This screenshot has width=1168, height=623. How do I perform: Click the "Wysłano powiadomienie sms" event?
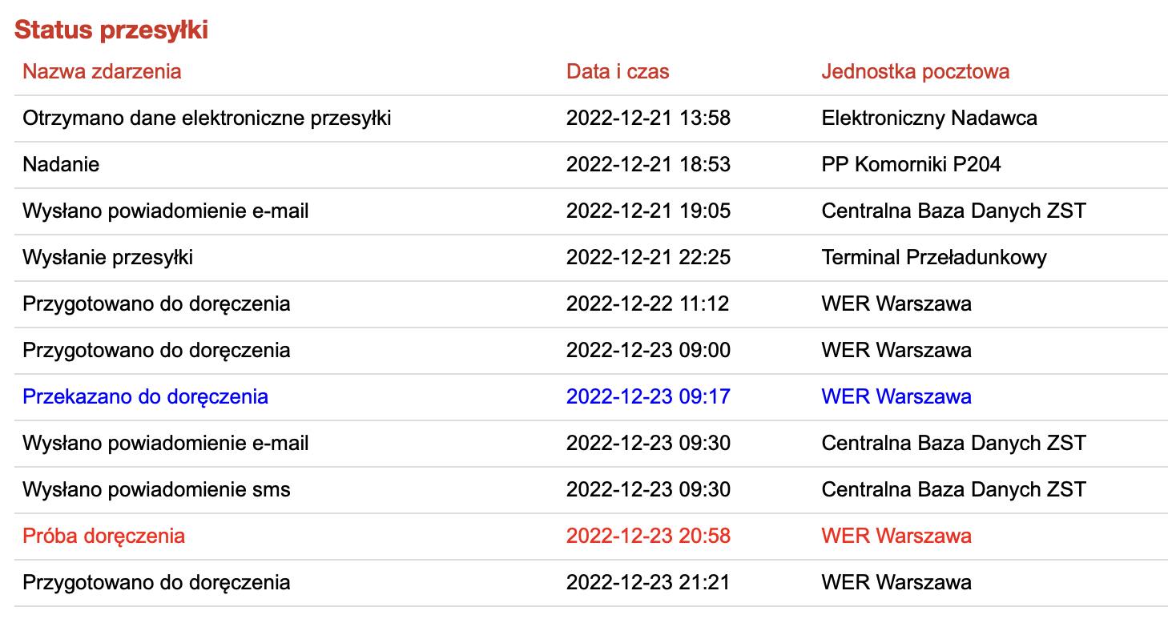click(x=156, y=490)
